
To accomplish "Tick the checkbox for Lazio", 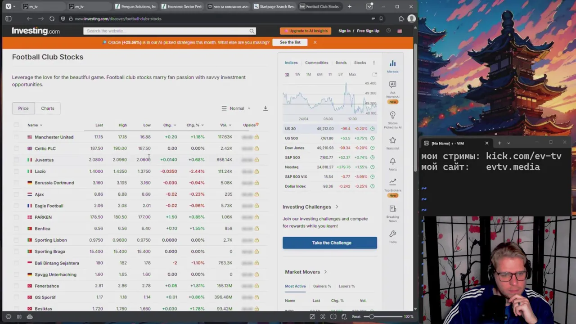I will [x=16, y=171].
